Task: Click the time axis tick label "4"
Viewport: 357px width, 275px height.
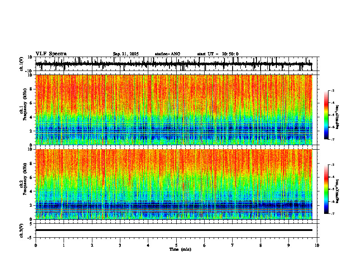Action: (148, 245)
